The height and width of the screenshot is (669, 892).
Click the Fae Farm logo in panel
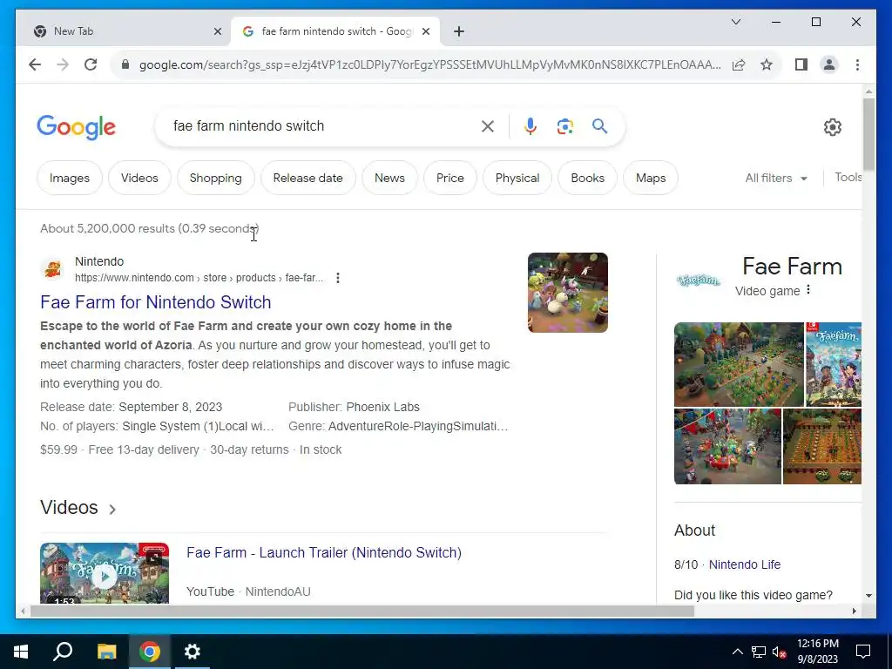pyautogui.click(x=698, y=280)
